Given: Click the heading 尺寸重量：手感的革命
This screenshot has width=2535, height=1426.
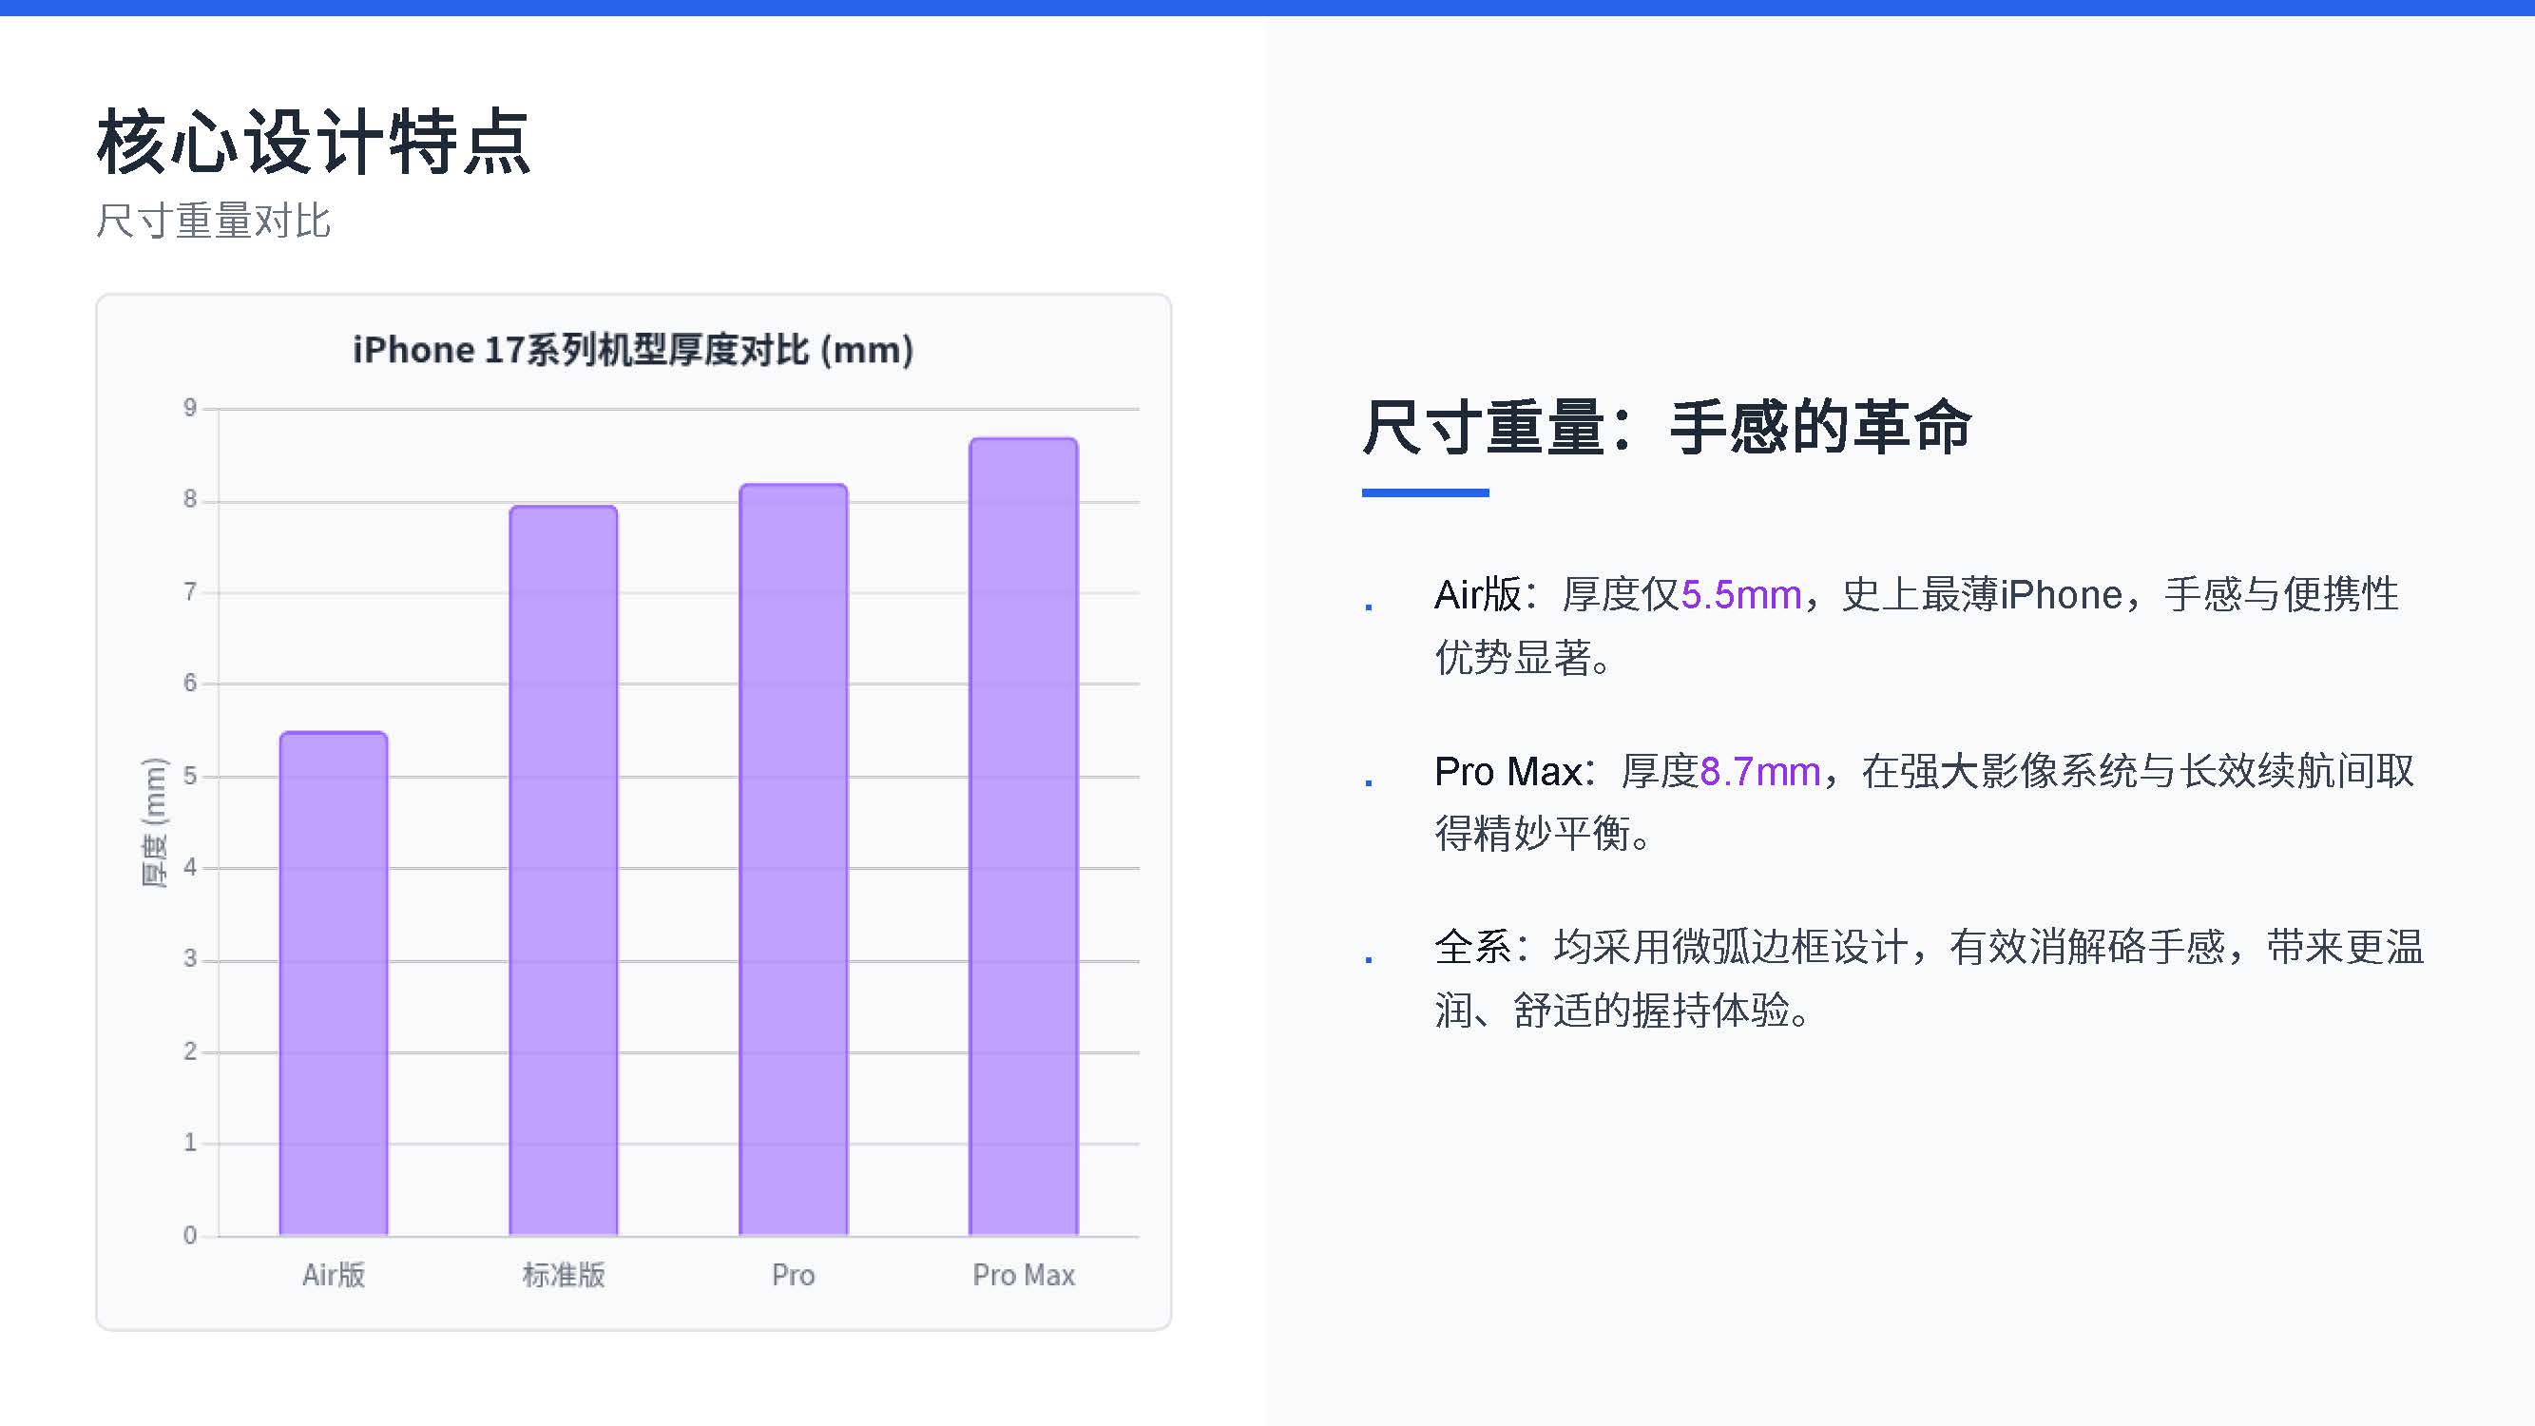Looking at the screenshot, I should pos(1667,427).
